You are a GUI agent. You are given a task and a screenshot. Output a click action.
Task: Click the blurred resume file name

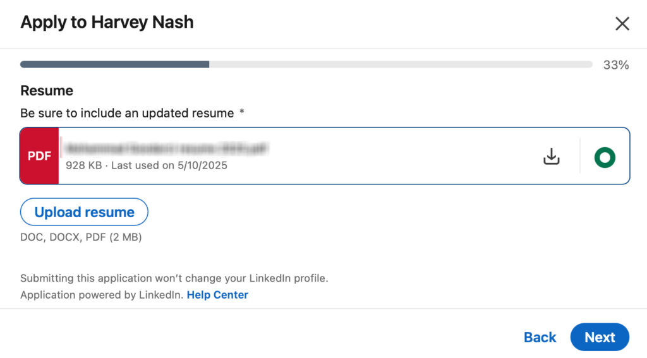click(167, 148)
